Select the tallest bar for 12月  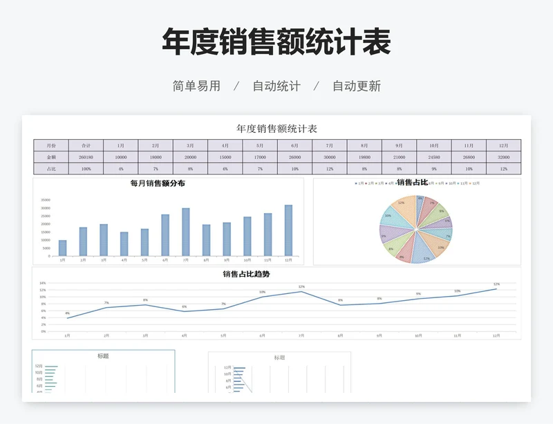point(288,231)
